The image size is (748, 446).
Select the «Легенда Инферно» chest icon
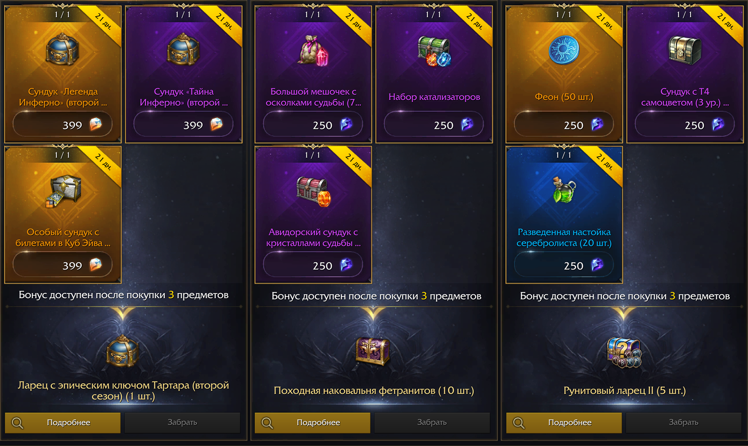(62, 50)
